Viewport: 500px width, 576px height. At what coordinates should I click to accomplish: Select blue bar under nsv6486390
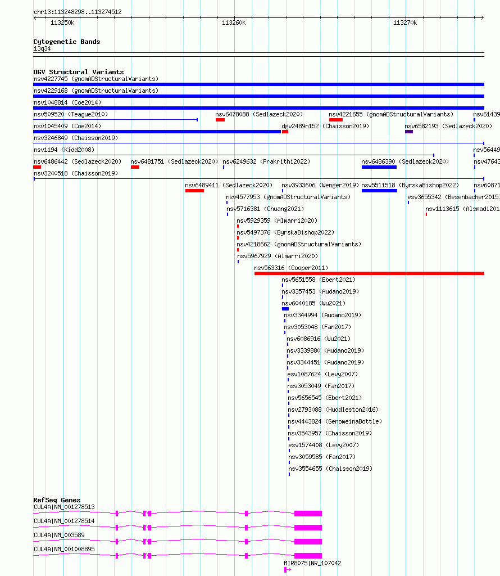tap(379, 167)
